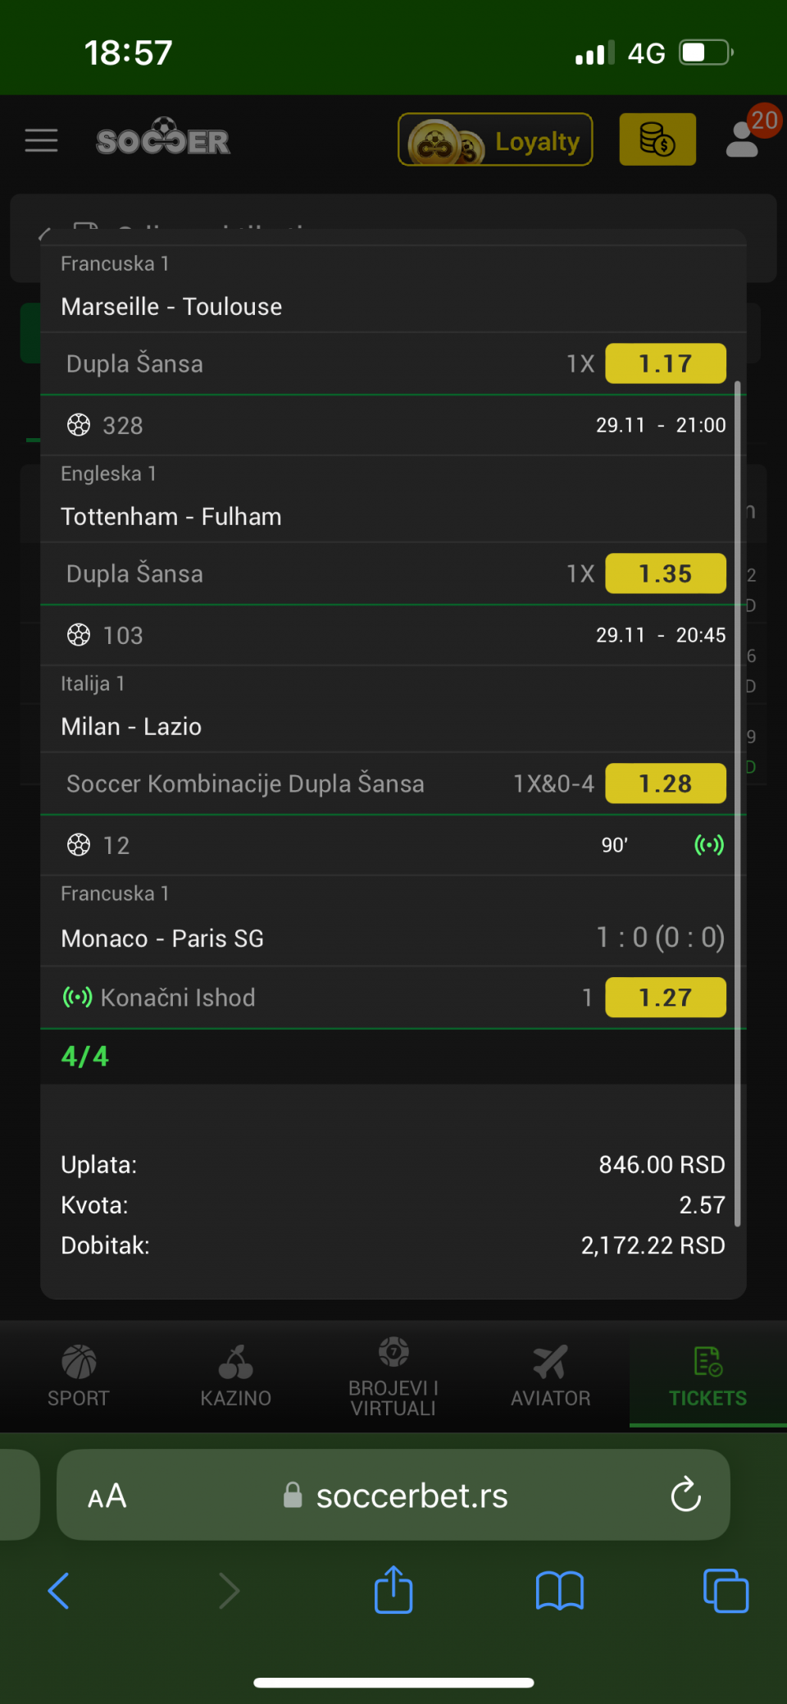Tap the 1.27 odds for Monaco - Paris SG
The image size is (787, 1704).
[x=665, y=998]
